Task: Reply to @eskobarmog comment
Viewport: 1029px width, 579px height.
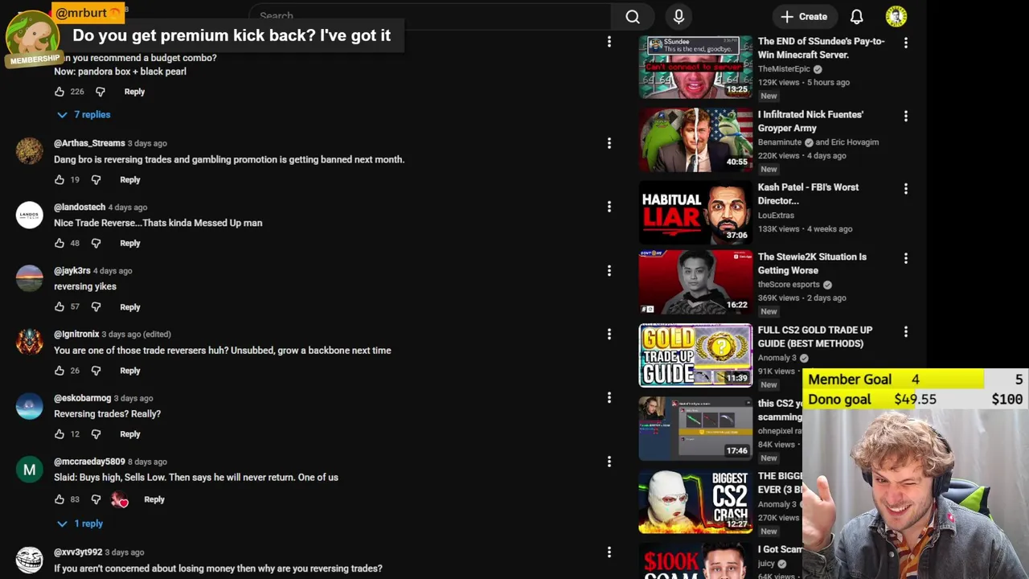Action: point(130,434)
